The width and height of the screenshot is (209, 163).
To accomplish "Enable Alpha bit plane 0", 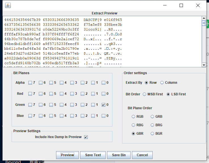I will 103,83.
